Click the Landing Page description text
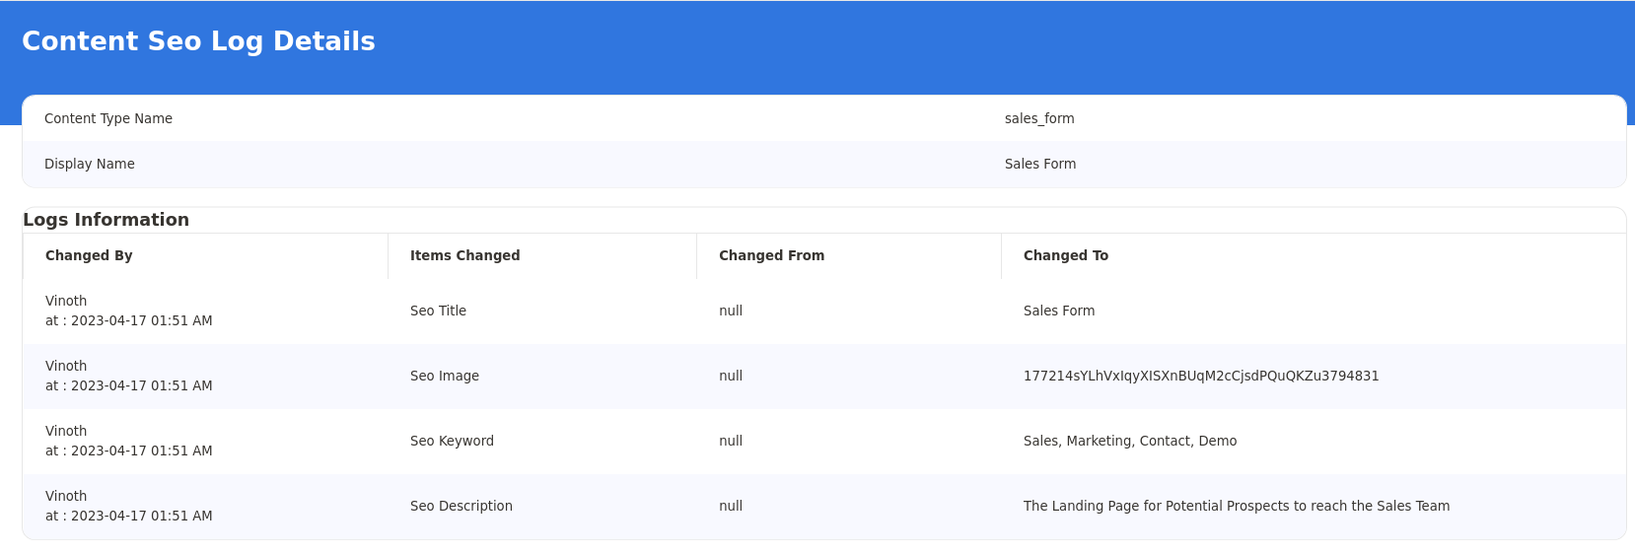Screen dimensions: 1635x554 coord(1237,506)
